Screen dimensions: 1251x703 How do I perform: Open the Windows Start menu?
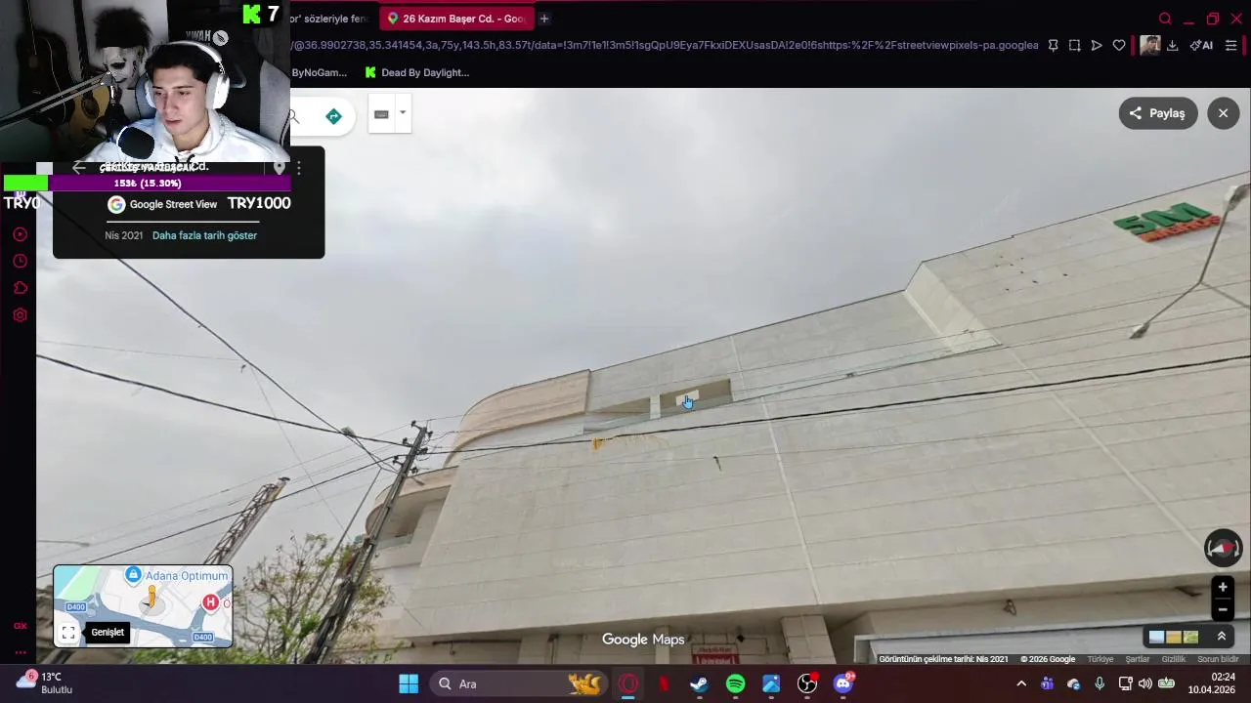pyautogui.click(x=409, y=683)
